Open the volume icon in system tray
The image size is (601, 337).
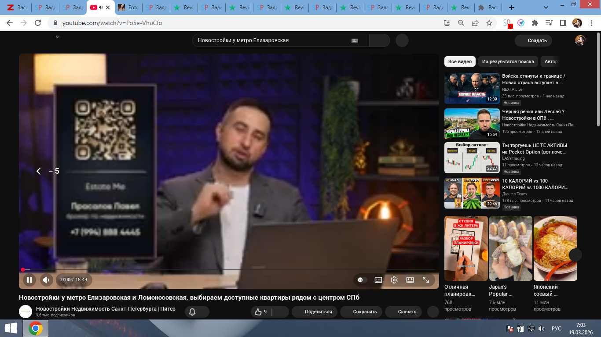click(542, 329)
